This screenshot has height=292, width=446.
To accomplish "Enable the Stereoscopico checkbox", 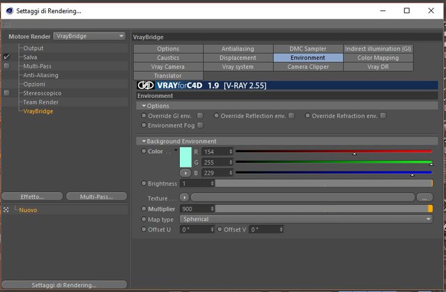I will (x=6, y=93).
